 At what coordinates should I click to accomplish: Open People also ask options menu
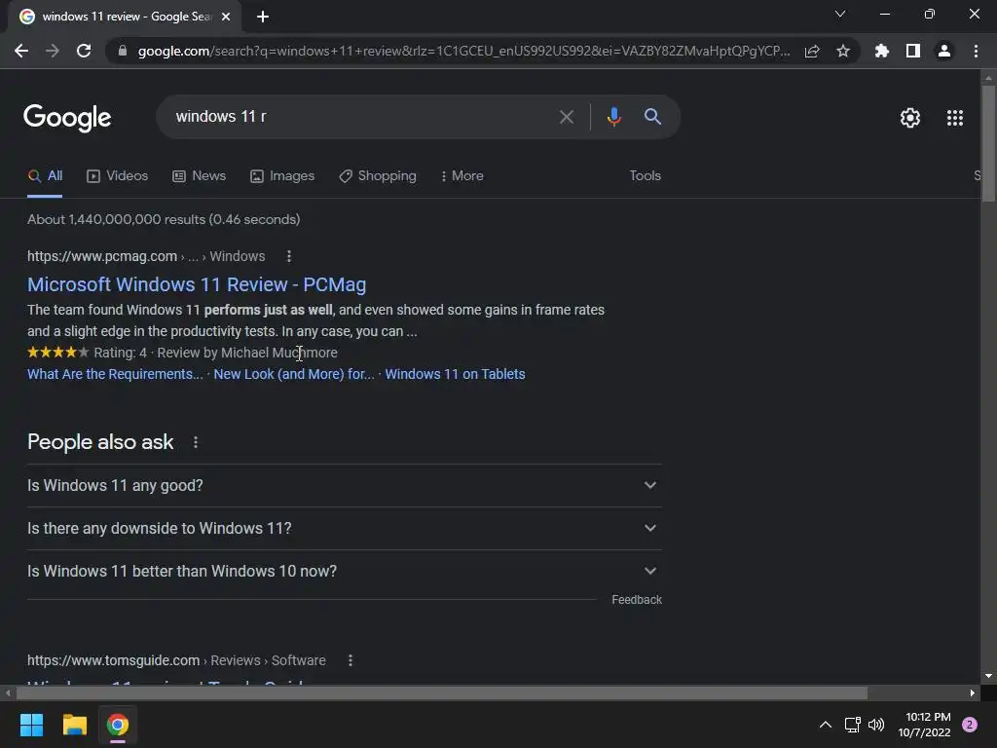pos(195,442)
